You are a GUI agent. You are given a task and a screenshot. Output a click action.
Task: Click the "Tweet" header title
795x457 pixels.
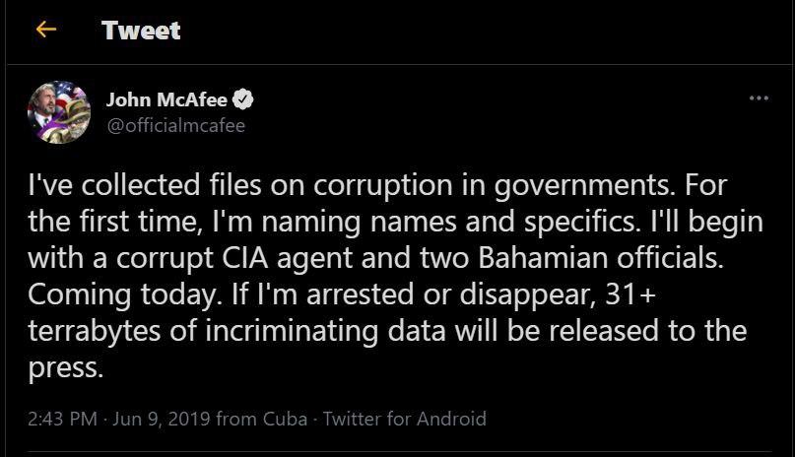click(x=141, y=31)
